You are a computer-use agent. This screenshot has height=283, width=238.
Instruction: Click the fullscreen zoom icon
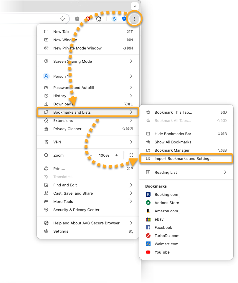click(x=131, y=155)
